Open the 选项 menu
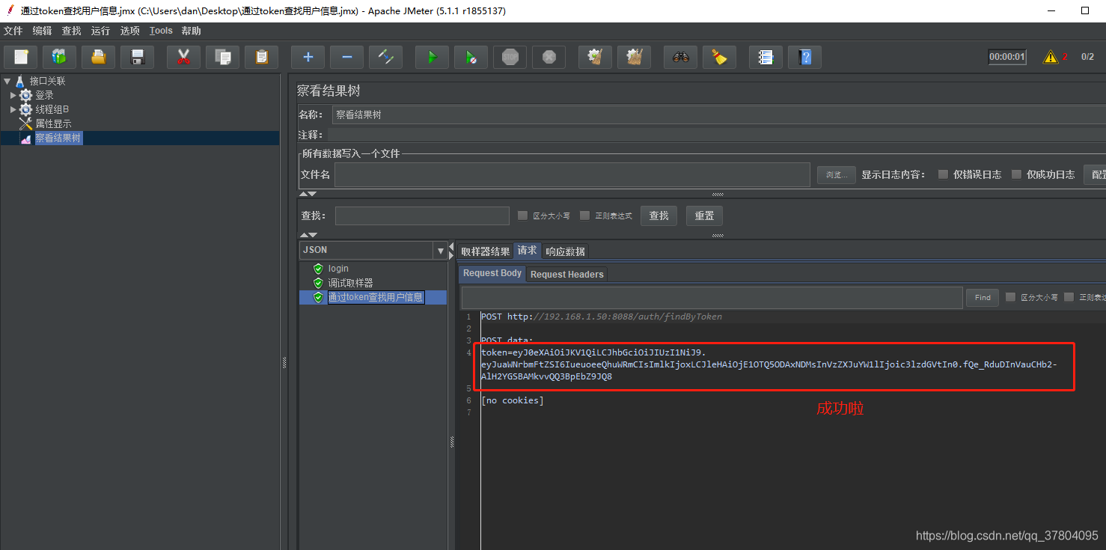 click(129, 31)
